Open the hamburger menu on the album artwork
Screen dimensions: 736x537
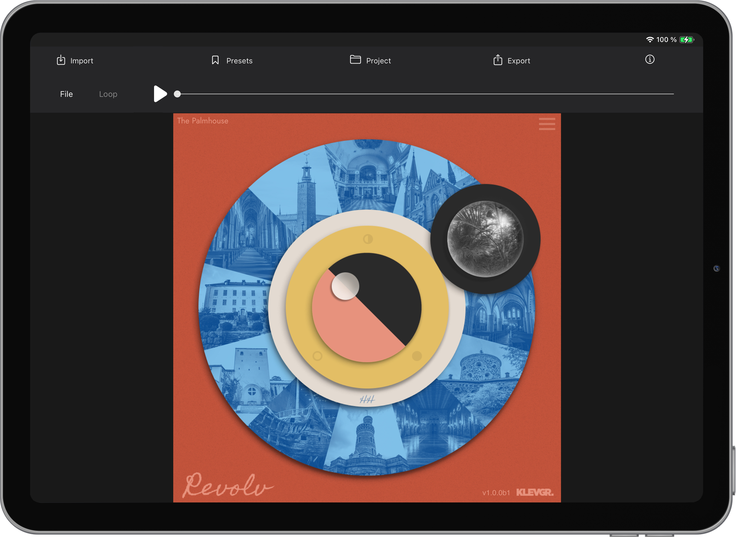tap(547, 124)
